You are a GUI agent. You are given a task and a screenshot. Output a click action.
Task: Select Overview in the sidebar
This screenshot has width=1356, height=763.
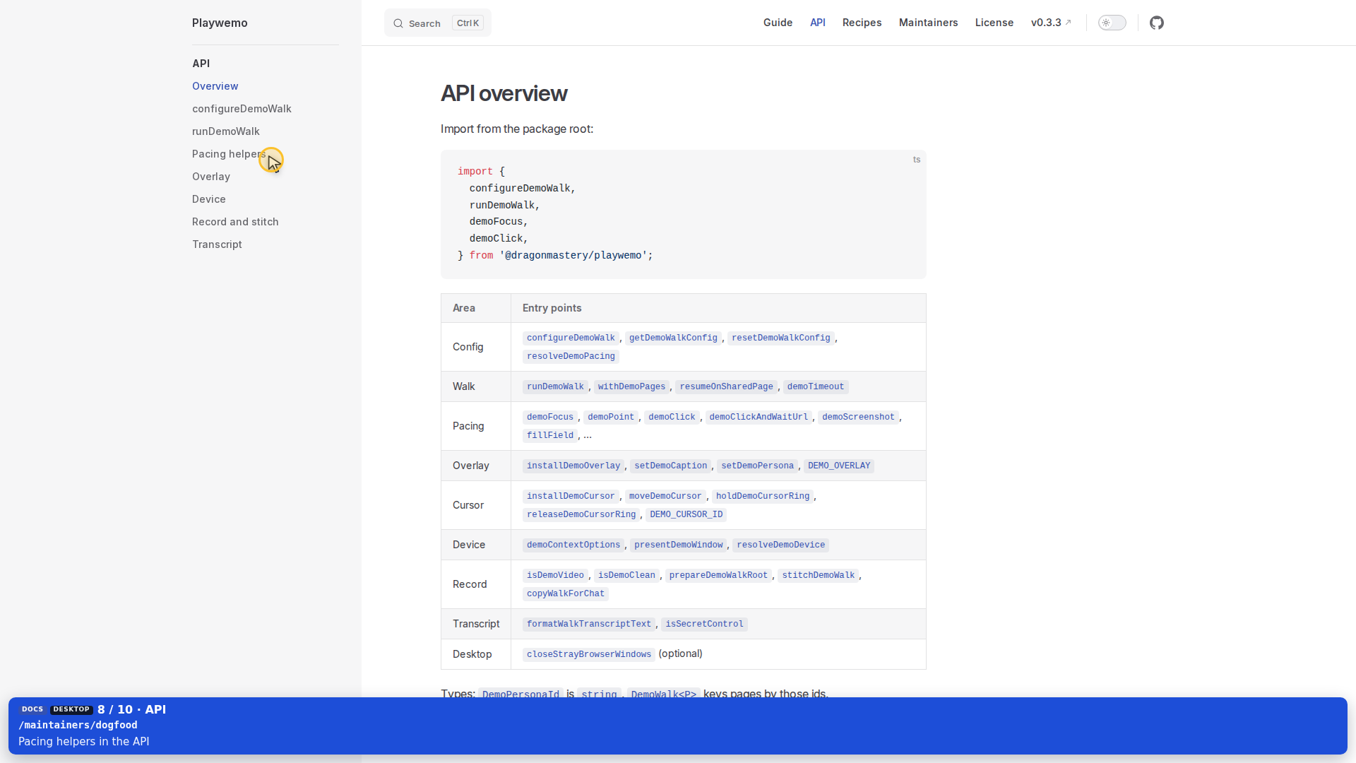pyautogui.click(x=215, y=86)
